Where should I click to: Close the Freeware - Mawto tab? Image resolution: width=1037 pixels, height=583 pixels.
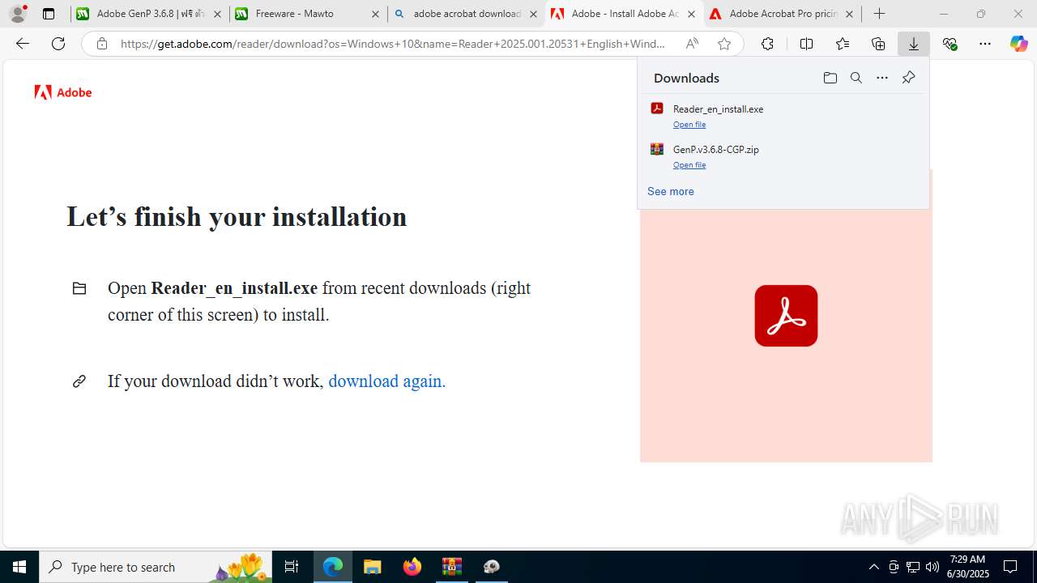[x=375, y=14]
